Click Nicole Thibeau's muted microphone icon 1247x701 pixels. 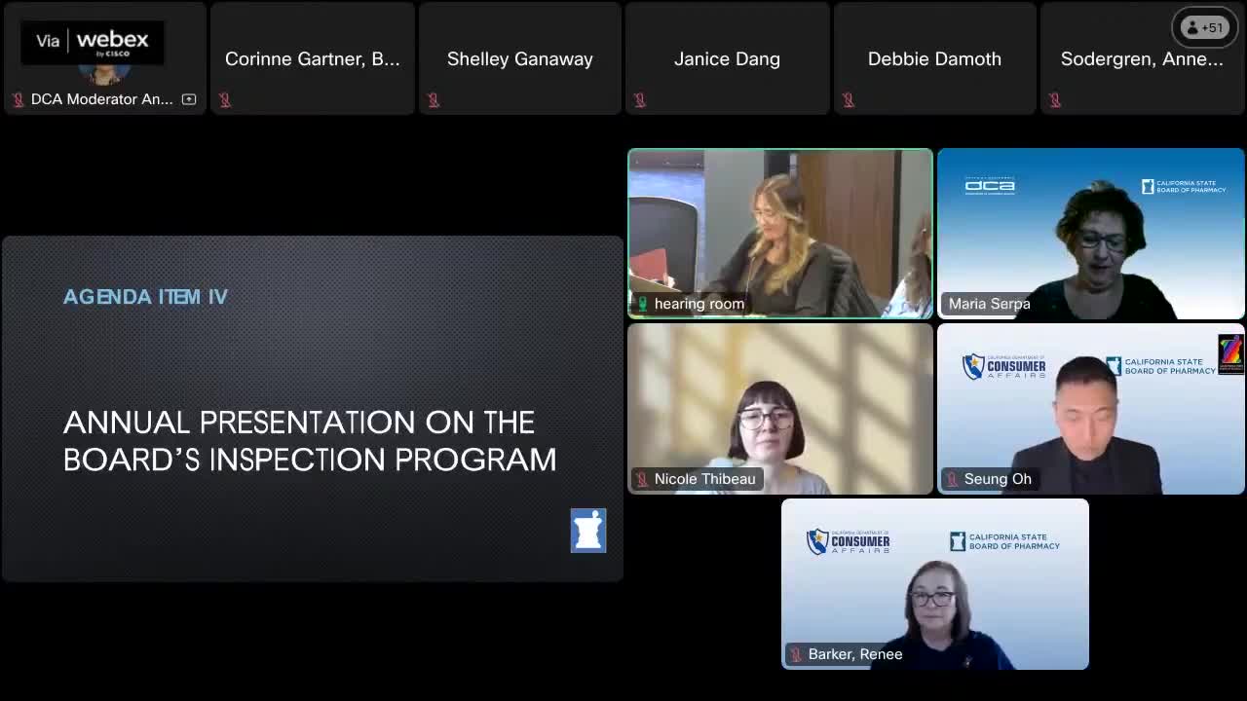coord(642,479)
